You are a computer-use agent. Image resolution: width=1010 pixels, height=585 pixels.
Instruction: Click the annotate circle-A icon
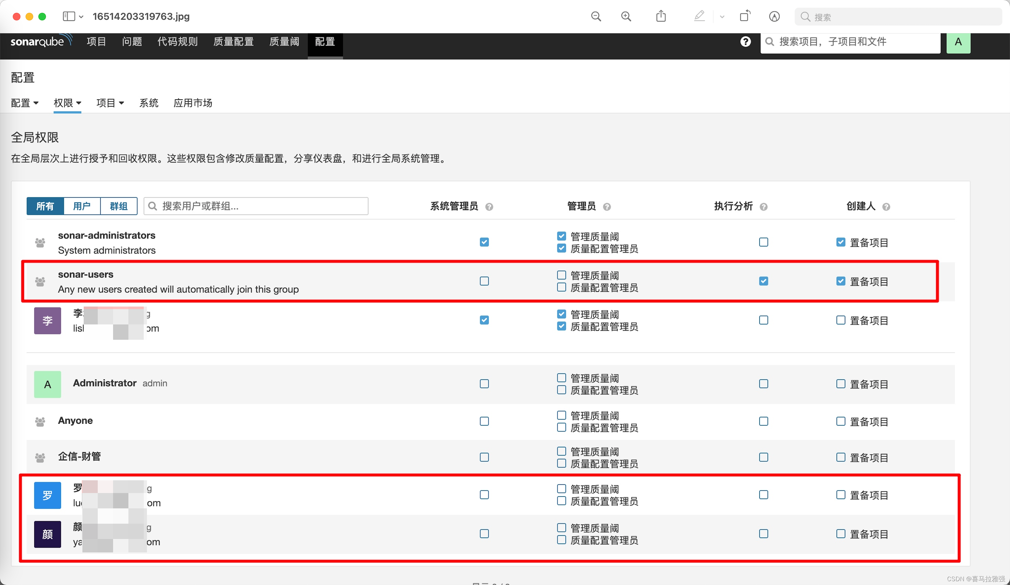pos(774,16)
